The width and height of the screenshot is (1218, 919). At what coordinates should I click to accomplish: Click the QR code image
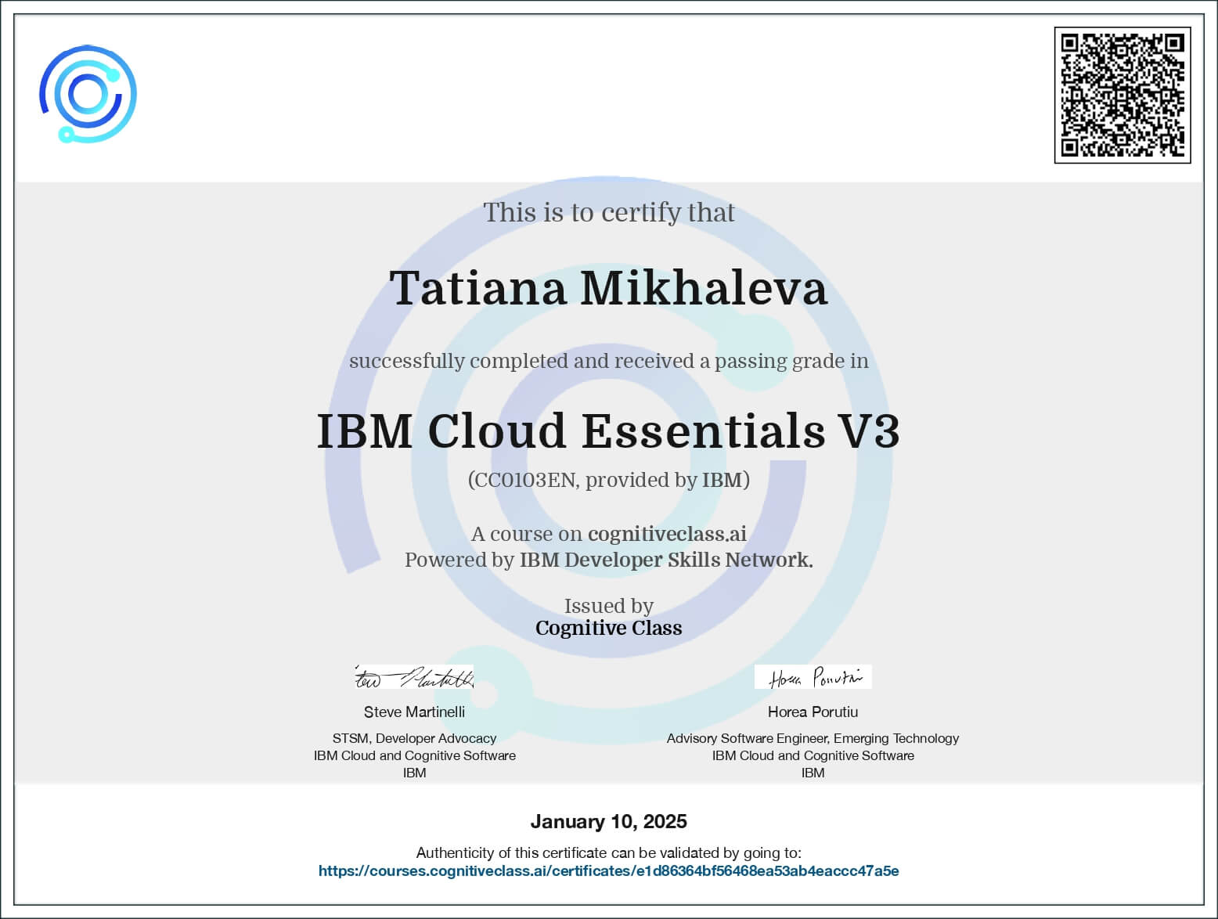[1123, 96]
